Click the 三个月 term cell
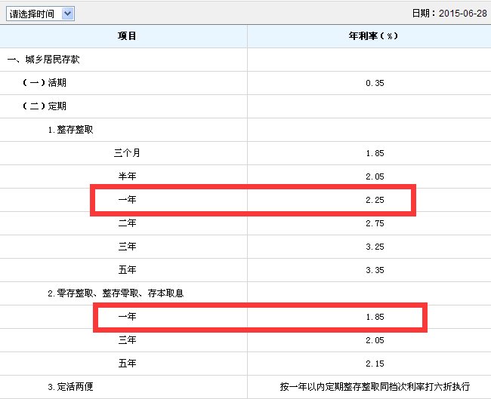 [127, 153]
